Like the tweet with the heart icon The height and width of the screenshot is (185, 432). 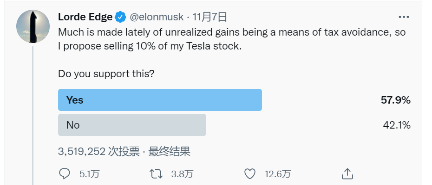click(250, 174)
